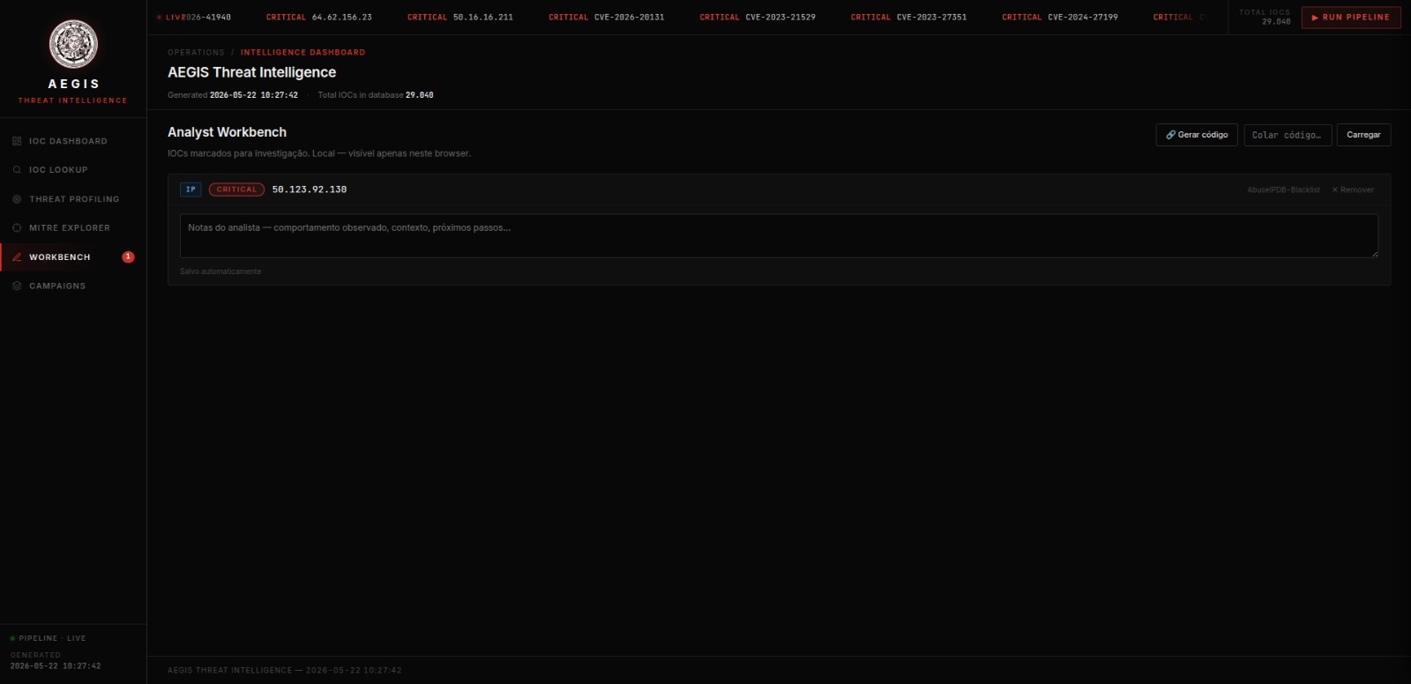1411x684 pixels.
Task: Click the IP type tag
Action: coord(190,190)
